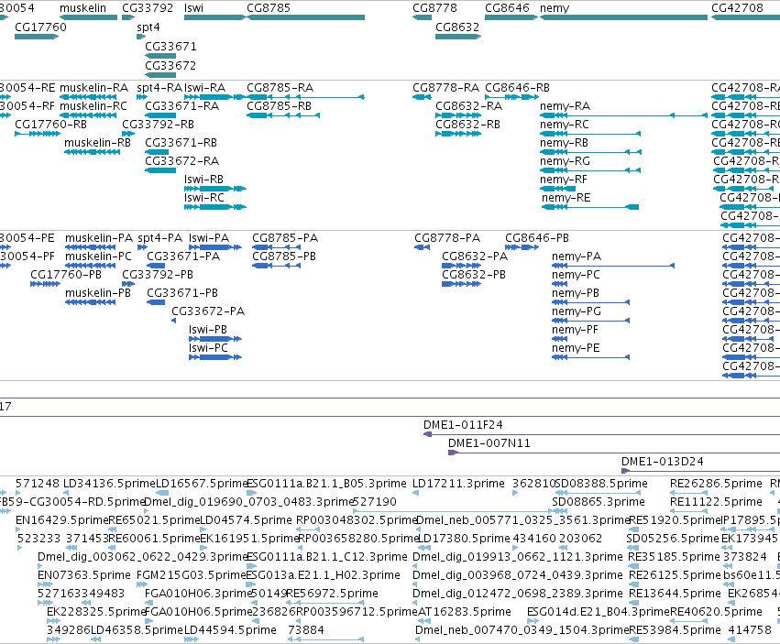This screenshot has width=780, height=644.
Task: Select the CG8785-RB transcript label
Action: pyautogui.click(x=279, y=106)
